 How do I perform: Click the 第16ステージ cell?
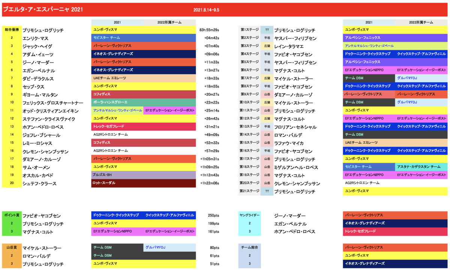pyautogui.click(x=249, y=151)
